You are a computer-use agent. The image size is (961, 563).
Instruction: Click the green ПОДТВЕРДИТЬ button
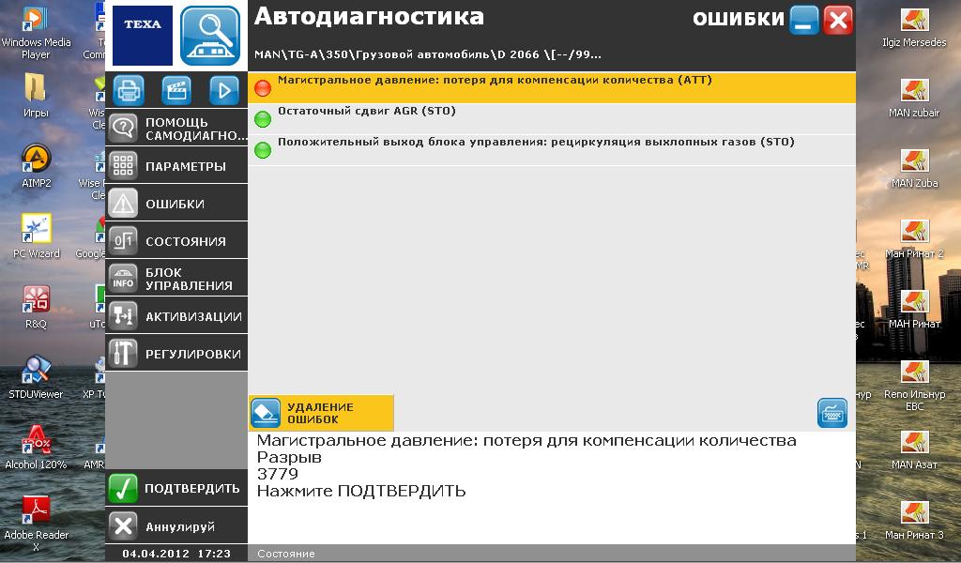[x=176, y=488]
